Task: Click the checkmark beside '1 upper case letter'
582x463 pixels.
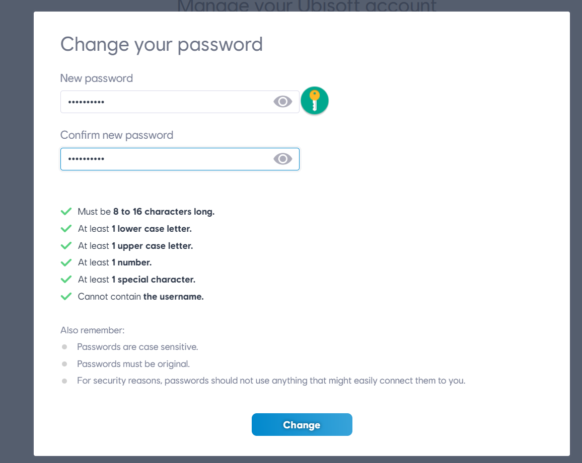Action: tap(66, 245)
